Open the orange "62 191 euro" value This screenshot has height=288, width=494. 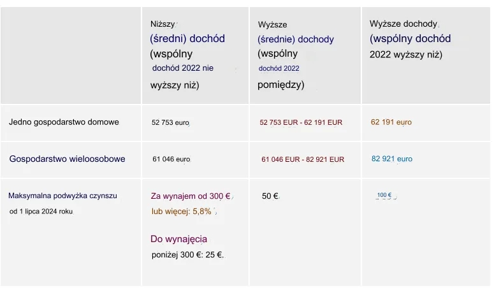(391, 122)
